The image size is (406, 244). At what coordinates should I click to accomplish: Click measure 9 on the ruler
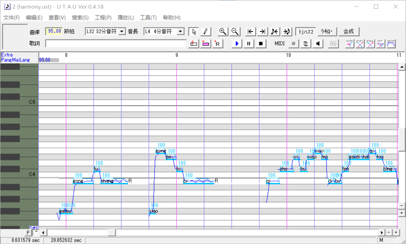(x=177, y=55)
